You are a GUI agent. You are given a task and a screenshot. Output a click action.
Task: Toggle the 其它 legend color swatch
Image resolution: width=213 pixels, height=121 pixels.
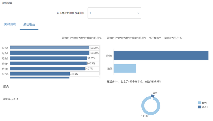click(x=199, y=103)
